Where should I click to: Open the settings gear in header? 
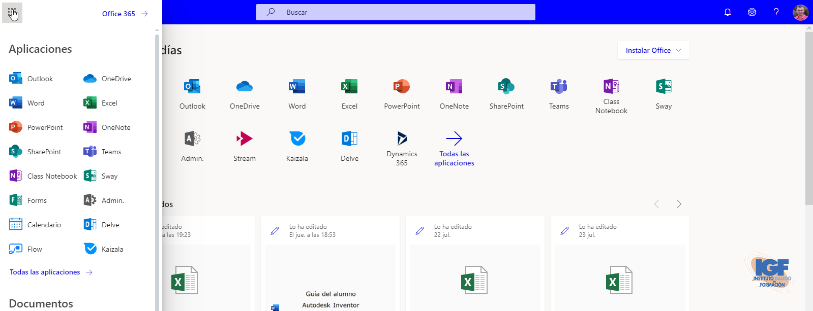click(x=752, y=12)
